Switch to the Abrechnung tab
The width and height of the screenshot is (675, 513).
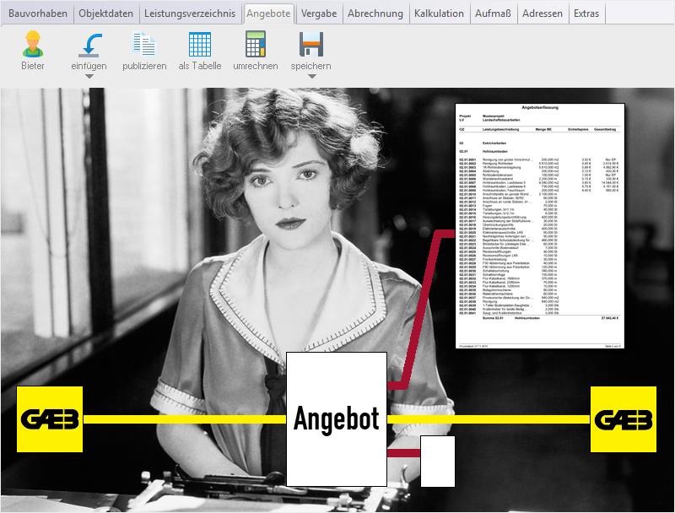click(376, 13)
